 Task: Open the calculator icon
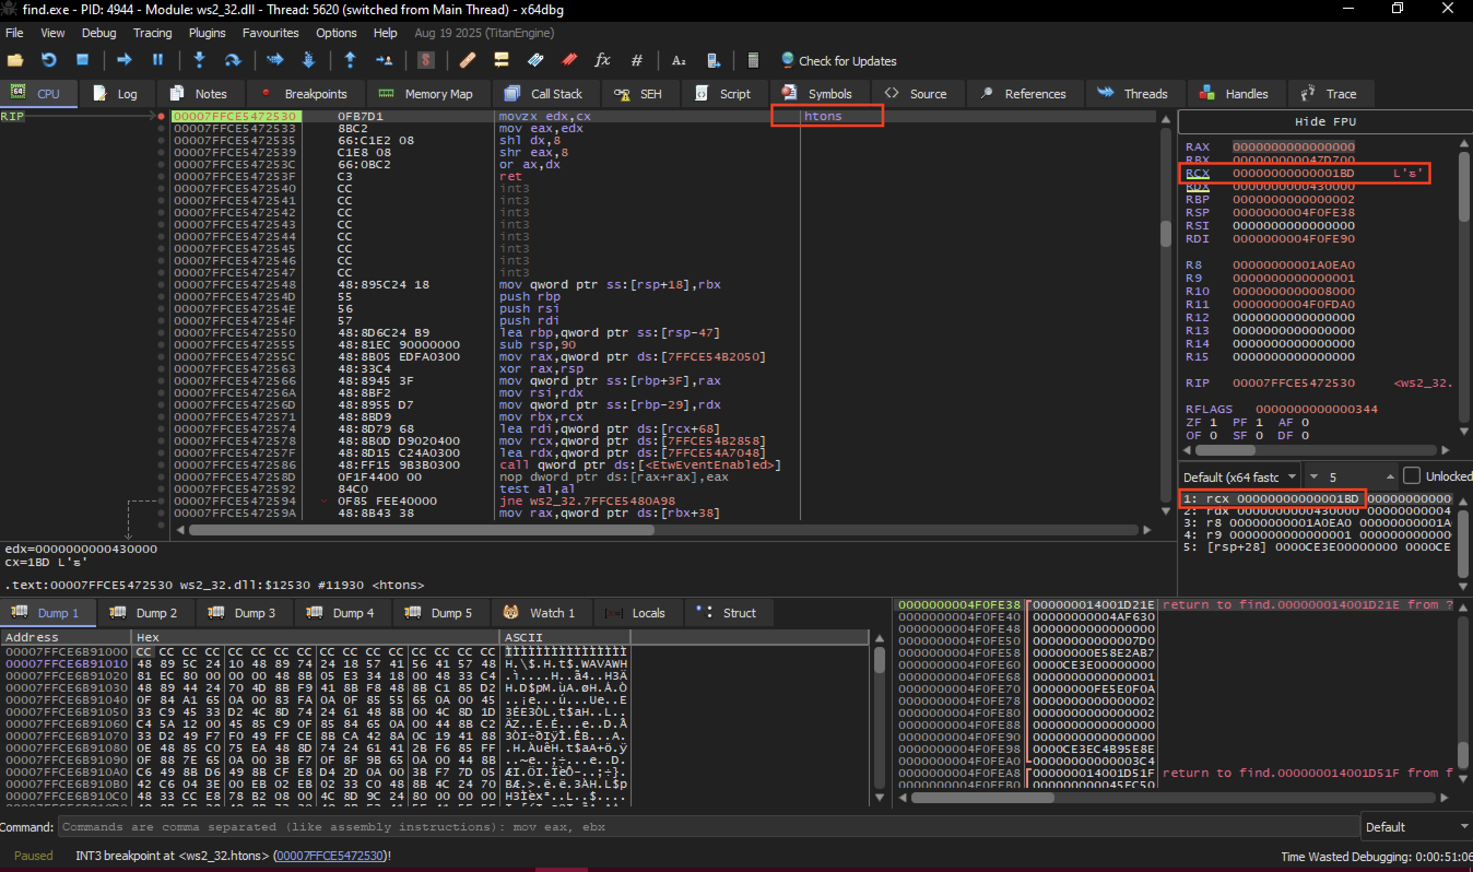click(x=753, y=60)
